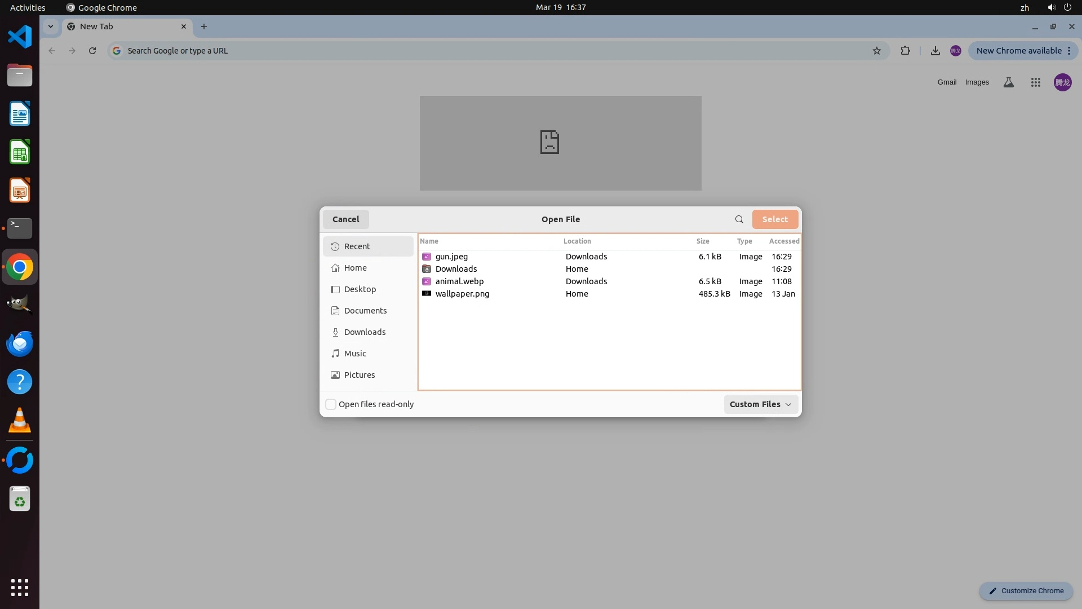
Task: Select Pictures in the dialog sidebar
Action: 359,375
